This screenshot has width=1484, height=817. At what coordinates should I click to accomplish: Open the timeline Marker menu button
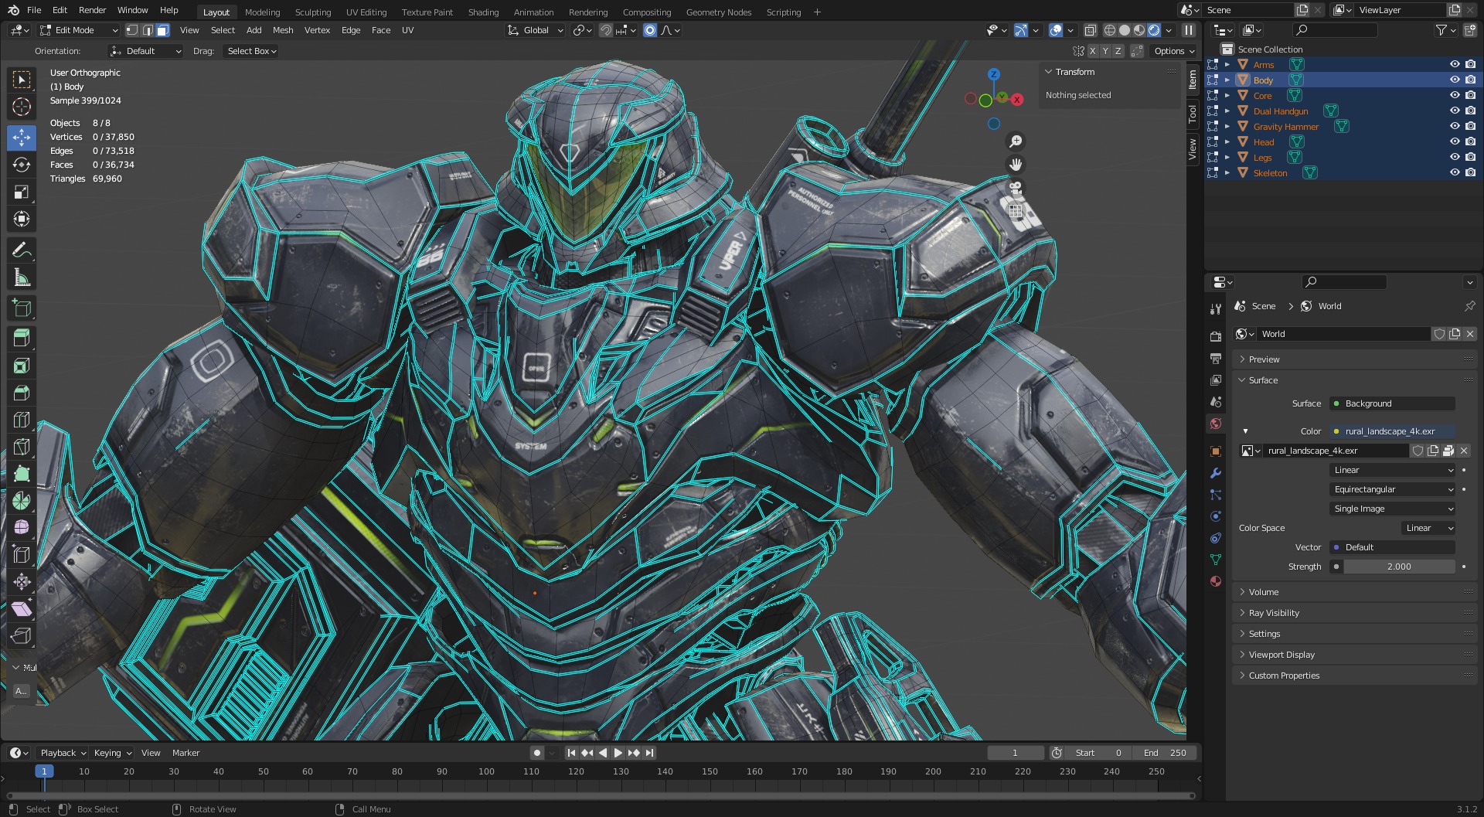tap(185, 753)
